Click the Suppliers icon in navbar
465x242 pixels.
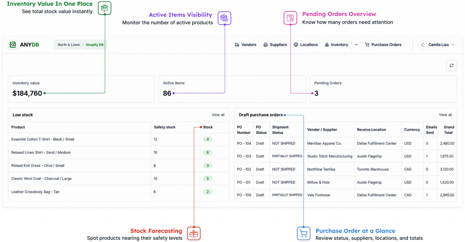click(265, 45)
